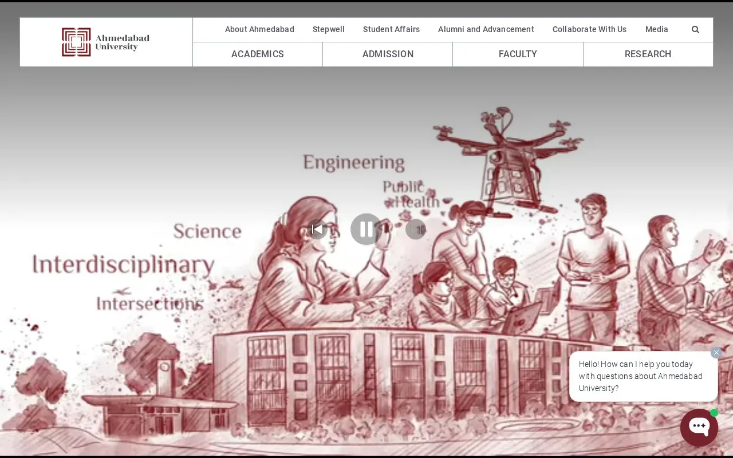
Task: Open the ADMISSION menu
Action: click(x=388, y=54)
